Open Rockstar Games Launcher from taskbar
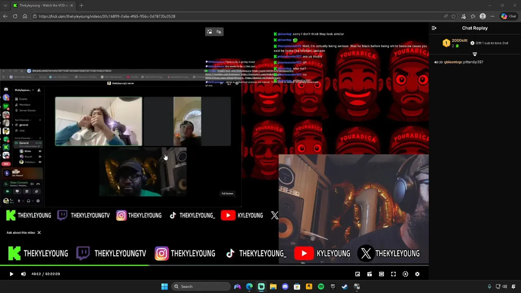Image resolution: width=521 pixels, height=293 pixels. (x=309, y=286)
